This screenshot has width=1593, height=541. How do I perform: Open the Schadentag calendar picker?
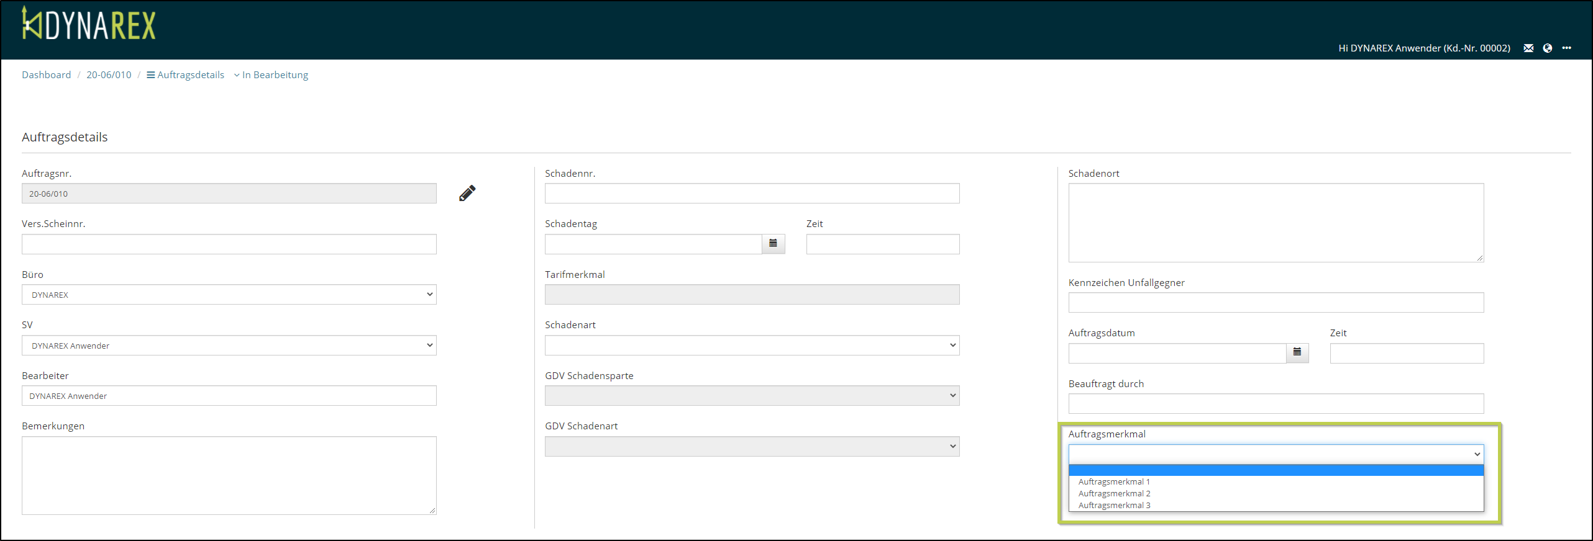(x=773, y=244)
